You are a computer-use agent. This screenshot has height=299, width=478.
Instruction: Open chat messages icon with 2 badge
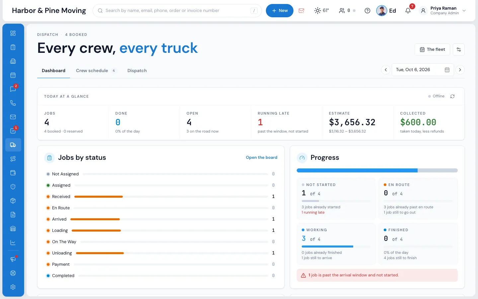click(13, 89)
